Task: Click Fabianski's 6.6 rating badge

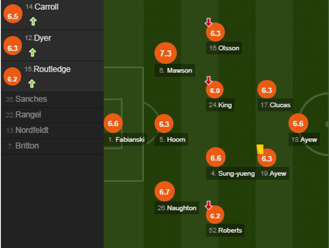Action: pos(113,123)
